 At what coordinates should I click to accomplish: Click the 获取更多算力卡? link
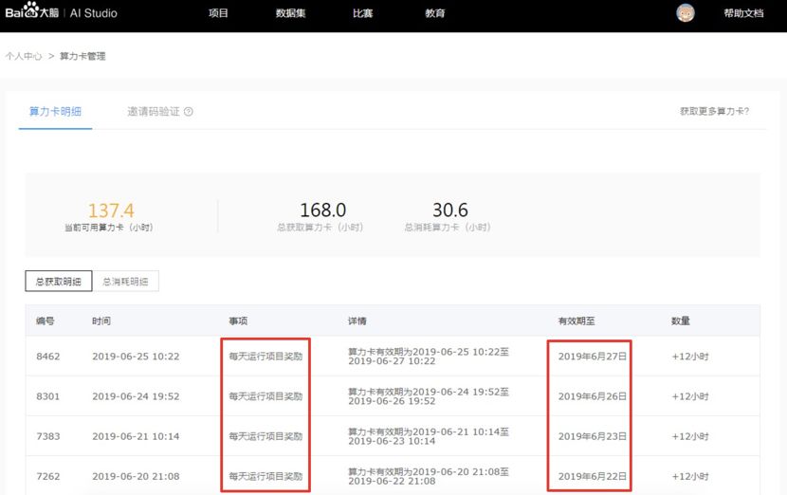(714, 111)
